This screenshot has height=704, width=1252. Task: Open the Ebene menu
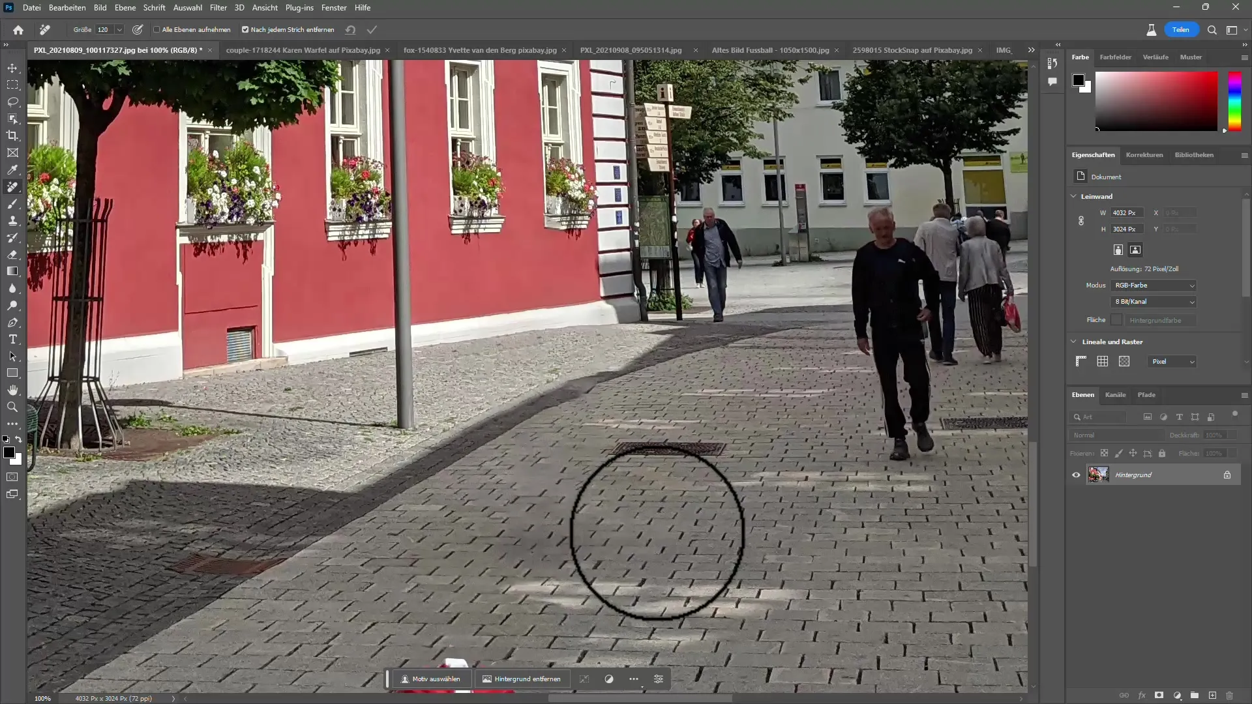pos(124,7)
